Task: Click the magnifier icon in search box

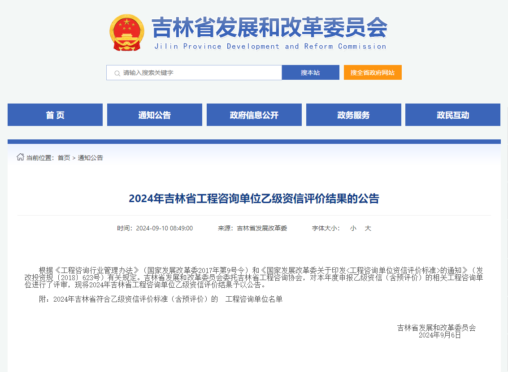Action: (x=117, y=73)
